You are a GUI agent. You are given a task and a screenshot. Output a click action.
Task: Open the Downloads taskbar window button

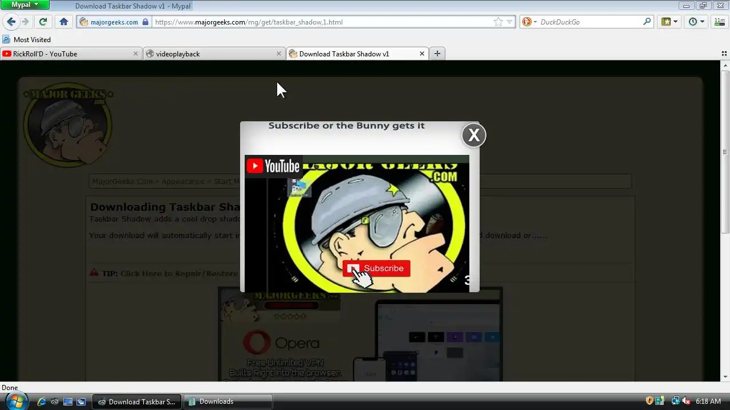pyautogui.click(x=228, y=401)
